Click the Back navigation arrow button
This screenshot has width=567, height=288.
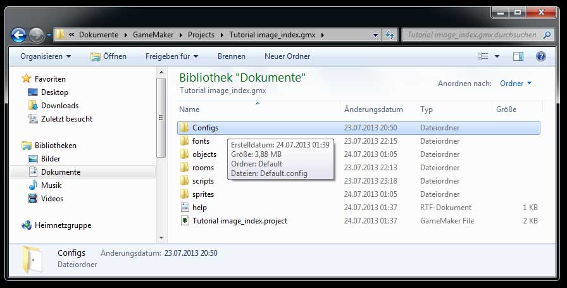(x=19, y=35)
